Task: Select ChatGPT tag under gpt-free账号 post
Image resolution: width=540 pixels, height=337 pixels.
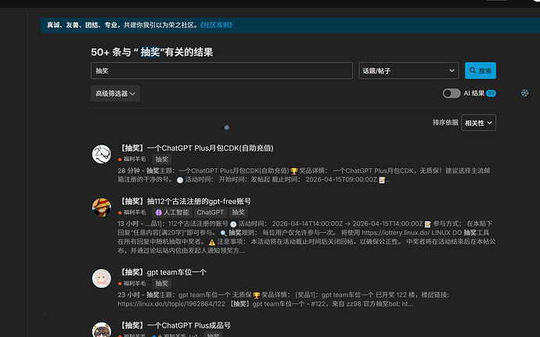Action: [x=210, y=213]
